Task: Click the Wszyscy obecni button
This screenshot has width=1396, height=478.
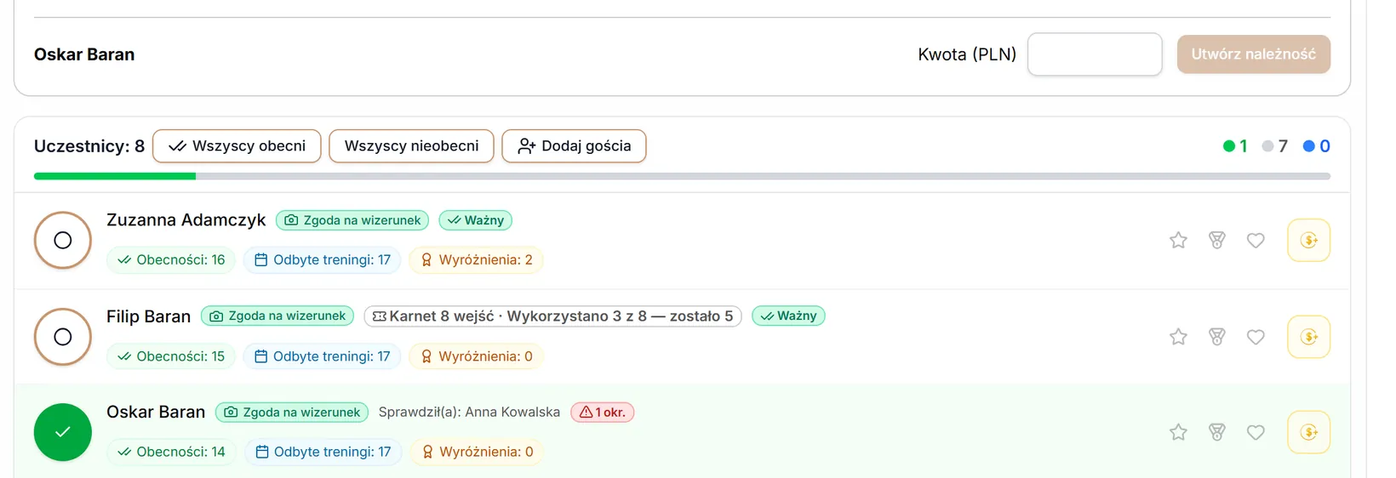Action: [237, 146]
